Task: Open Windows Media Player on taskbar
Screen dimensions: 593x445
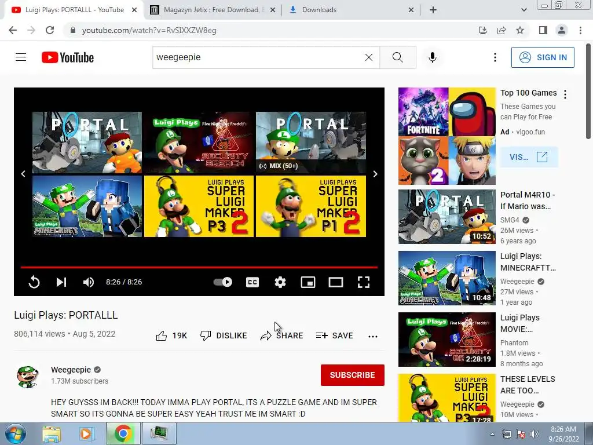Action: 86,434
